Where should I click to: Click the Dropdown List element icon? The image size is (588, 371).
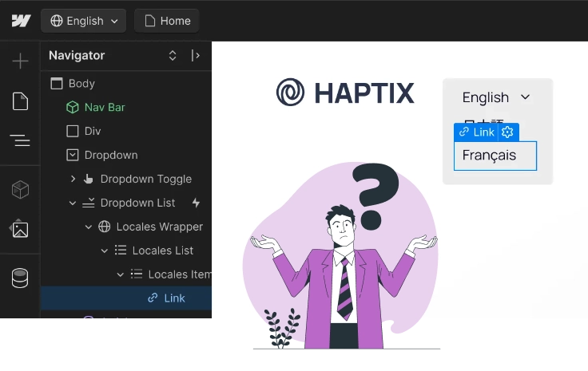point(89,203)
